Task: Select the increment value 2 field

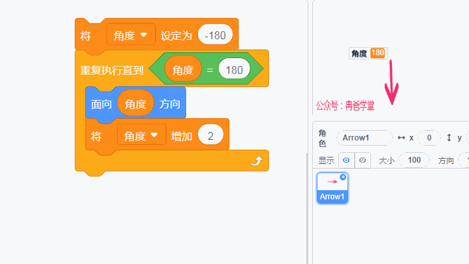Action: (210, 135)
